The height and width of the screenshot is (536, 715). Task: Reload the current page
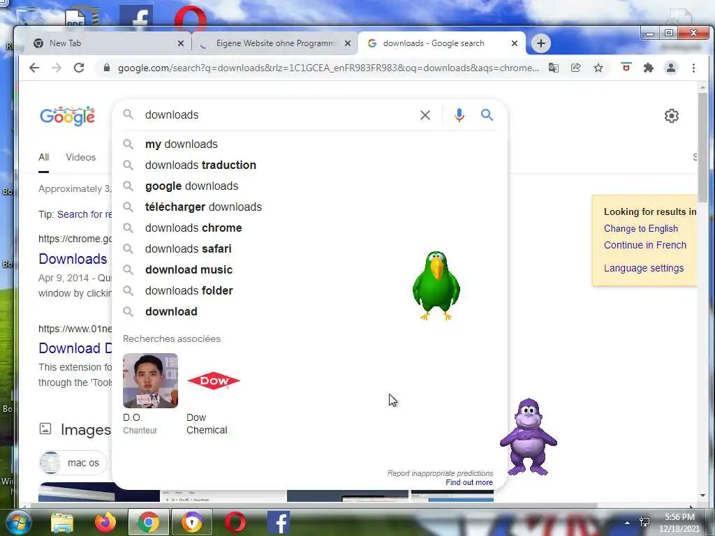79,68
